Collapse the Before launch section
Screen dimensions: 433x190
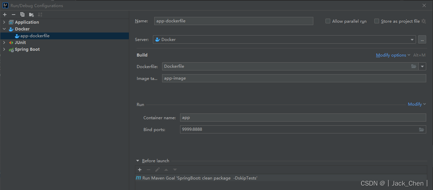tap(138, 161)
